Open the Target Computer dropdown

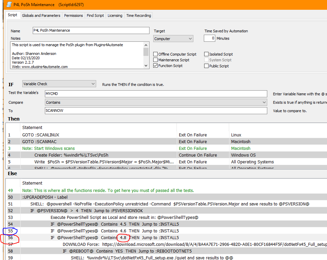click(173, 39)
